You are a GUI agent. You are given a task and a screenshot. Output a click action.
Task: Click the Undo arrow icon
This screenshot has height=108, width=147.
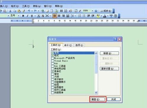pyautogui.click(x=29, y=11)
